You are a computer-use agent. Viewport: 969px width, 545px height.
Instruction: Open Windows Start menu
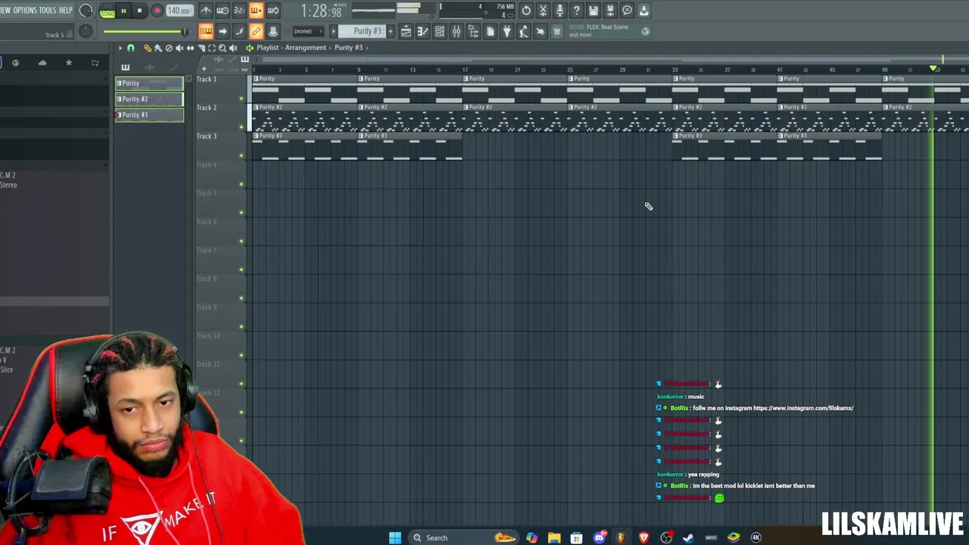tap(395, 537)
